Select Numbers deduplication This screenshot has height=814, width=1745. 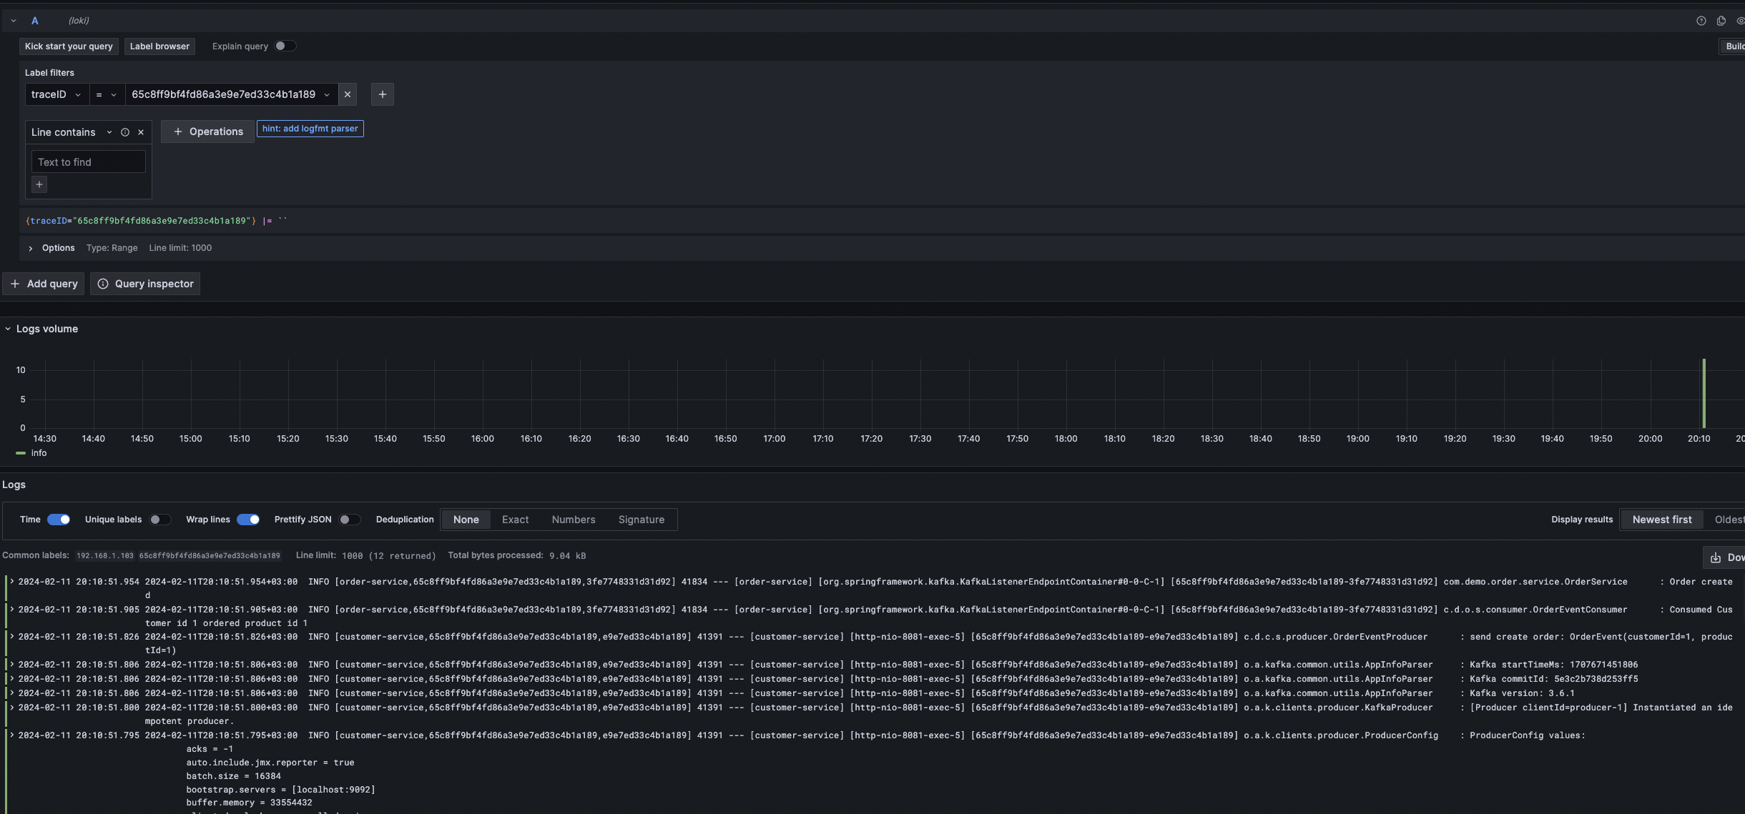574,520
